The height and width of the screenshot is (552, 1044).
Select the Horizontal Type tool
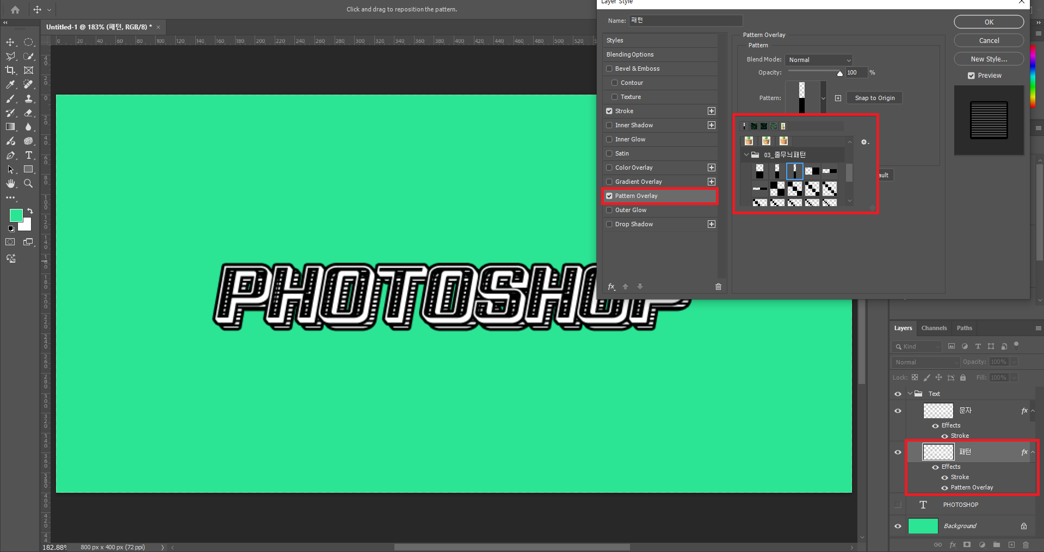tap(29, 155)
